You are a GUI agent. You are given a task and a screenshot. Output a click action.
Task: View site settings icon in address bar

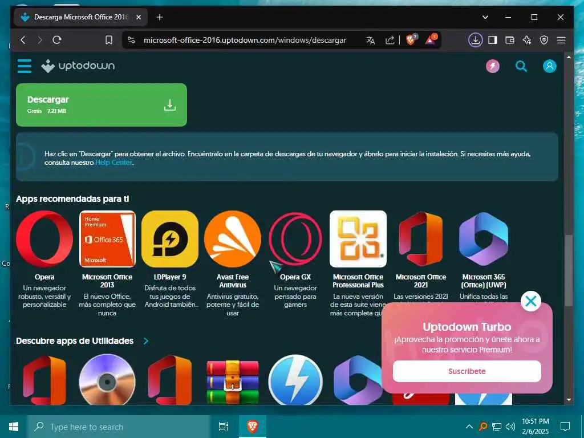(131, 40)
